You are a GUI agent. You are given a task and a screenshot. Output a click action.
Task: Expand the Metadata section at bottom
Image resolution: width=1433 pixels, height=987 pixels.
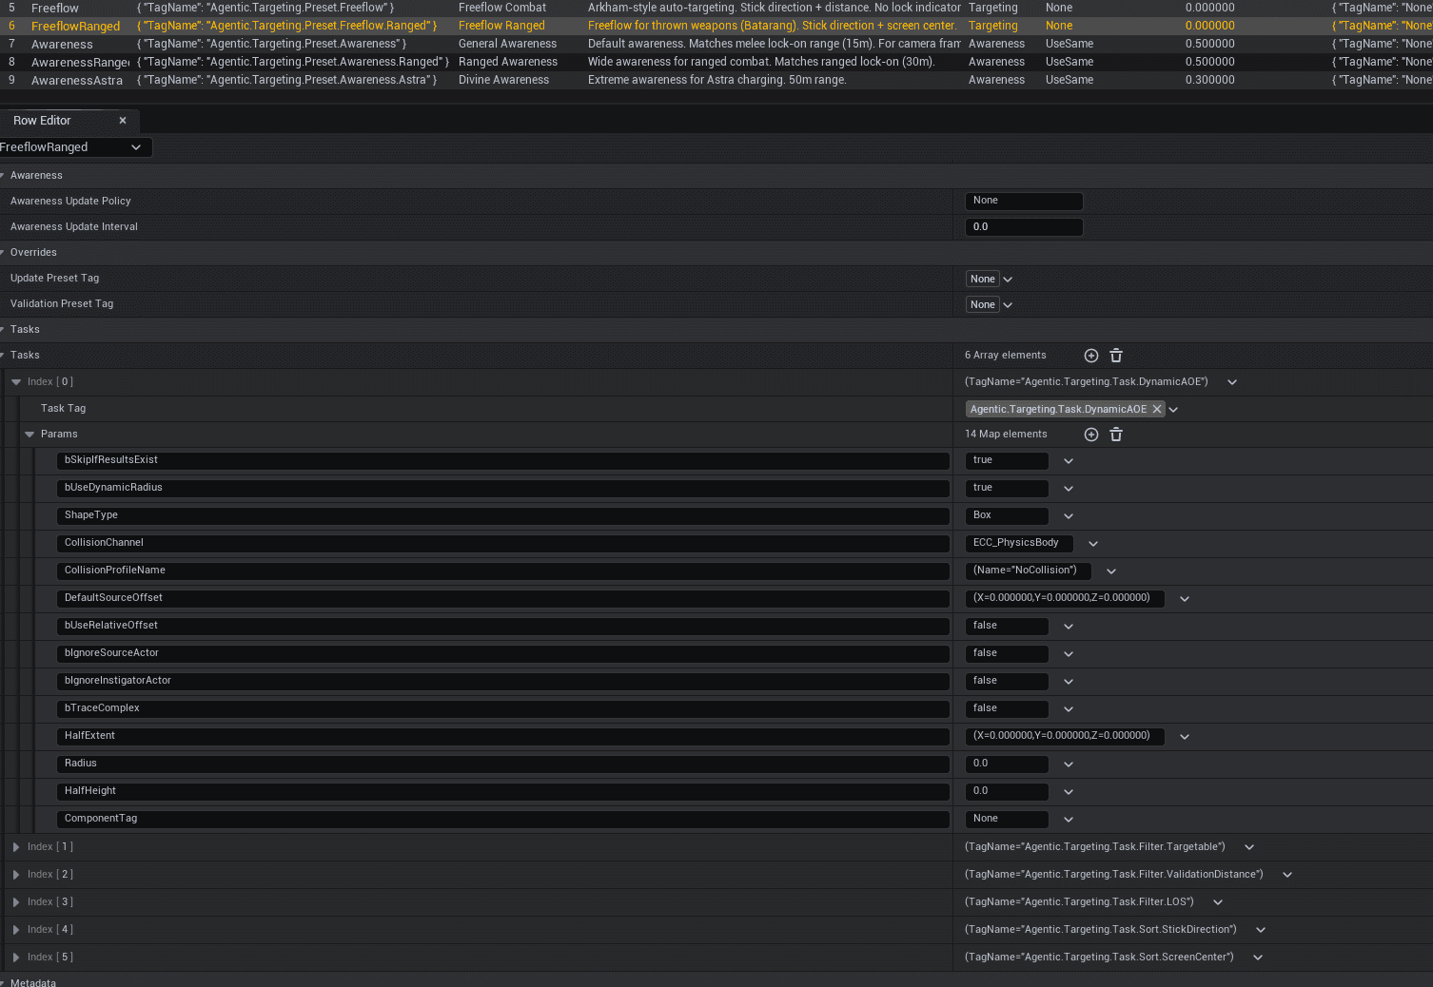[4, 983]
